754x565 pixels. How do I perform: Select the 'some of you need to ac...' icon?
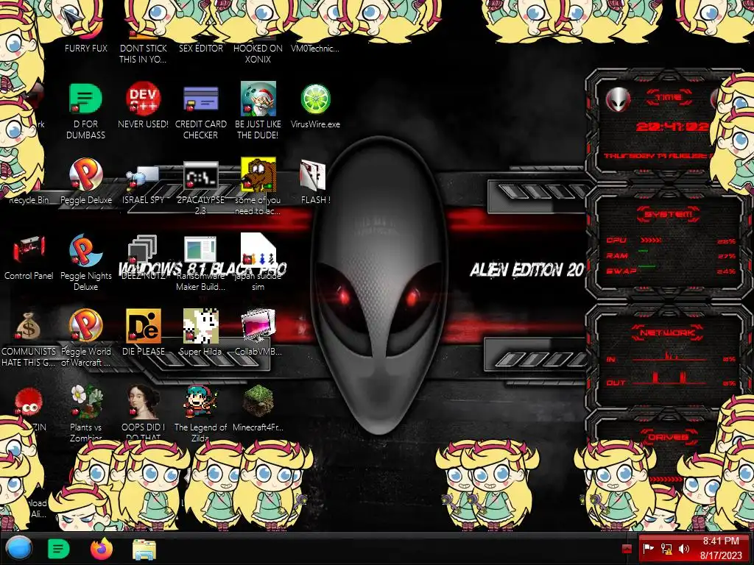[258, 175]
